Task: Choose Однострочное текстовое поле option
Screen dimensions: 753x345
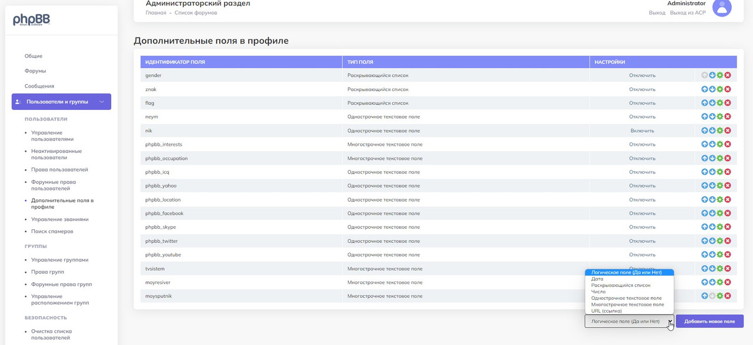Action: (x=629, y=298)
